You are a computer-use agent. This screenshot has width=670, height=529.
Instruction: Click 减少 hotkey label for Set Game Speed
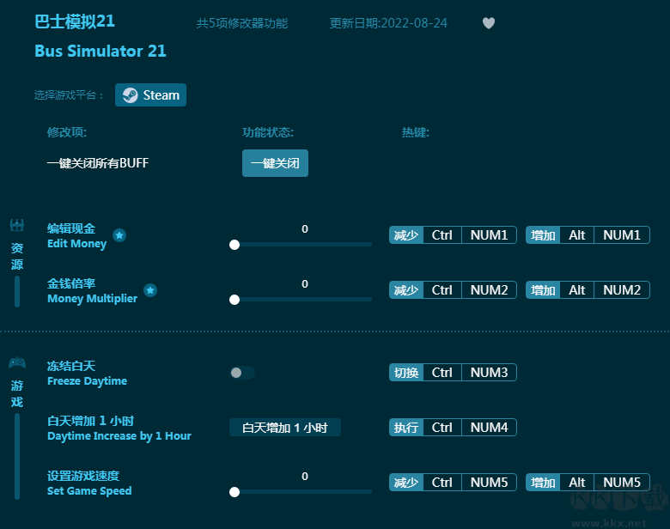pyautogui.click(x=406, y=483)
